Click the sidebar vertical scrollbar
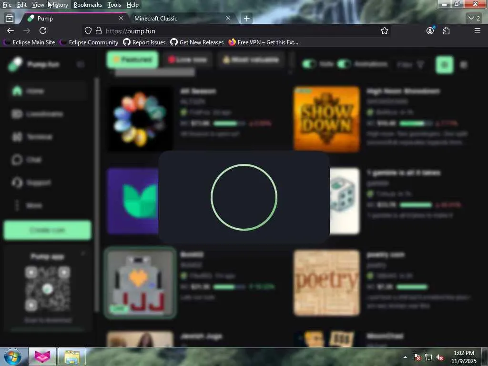488x366 pixels. (97, 194)
